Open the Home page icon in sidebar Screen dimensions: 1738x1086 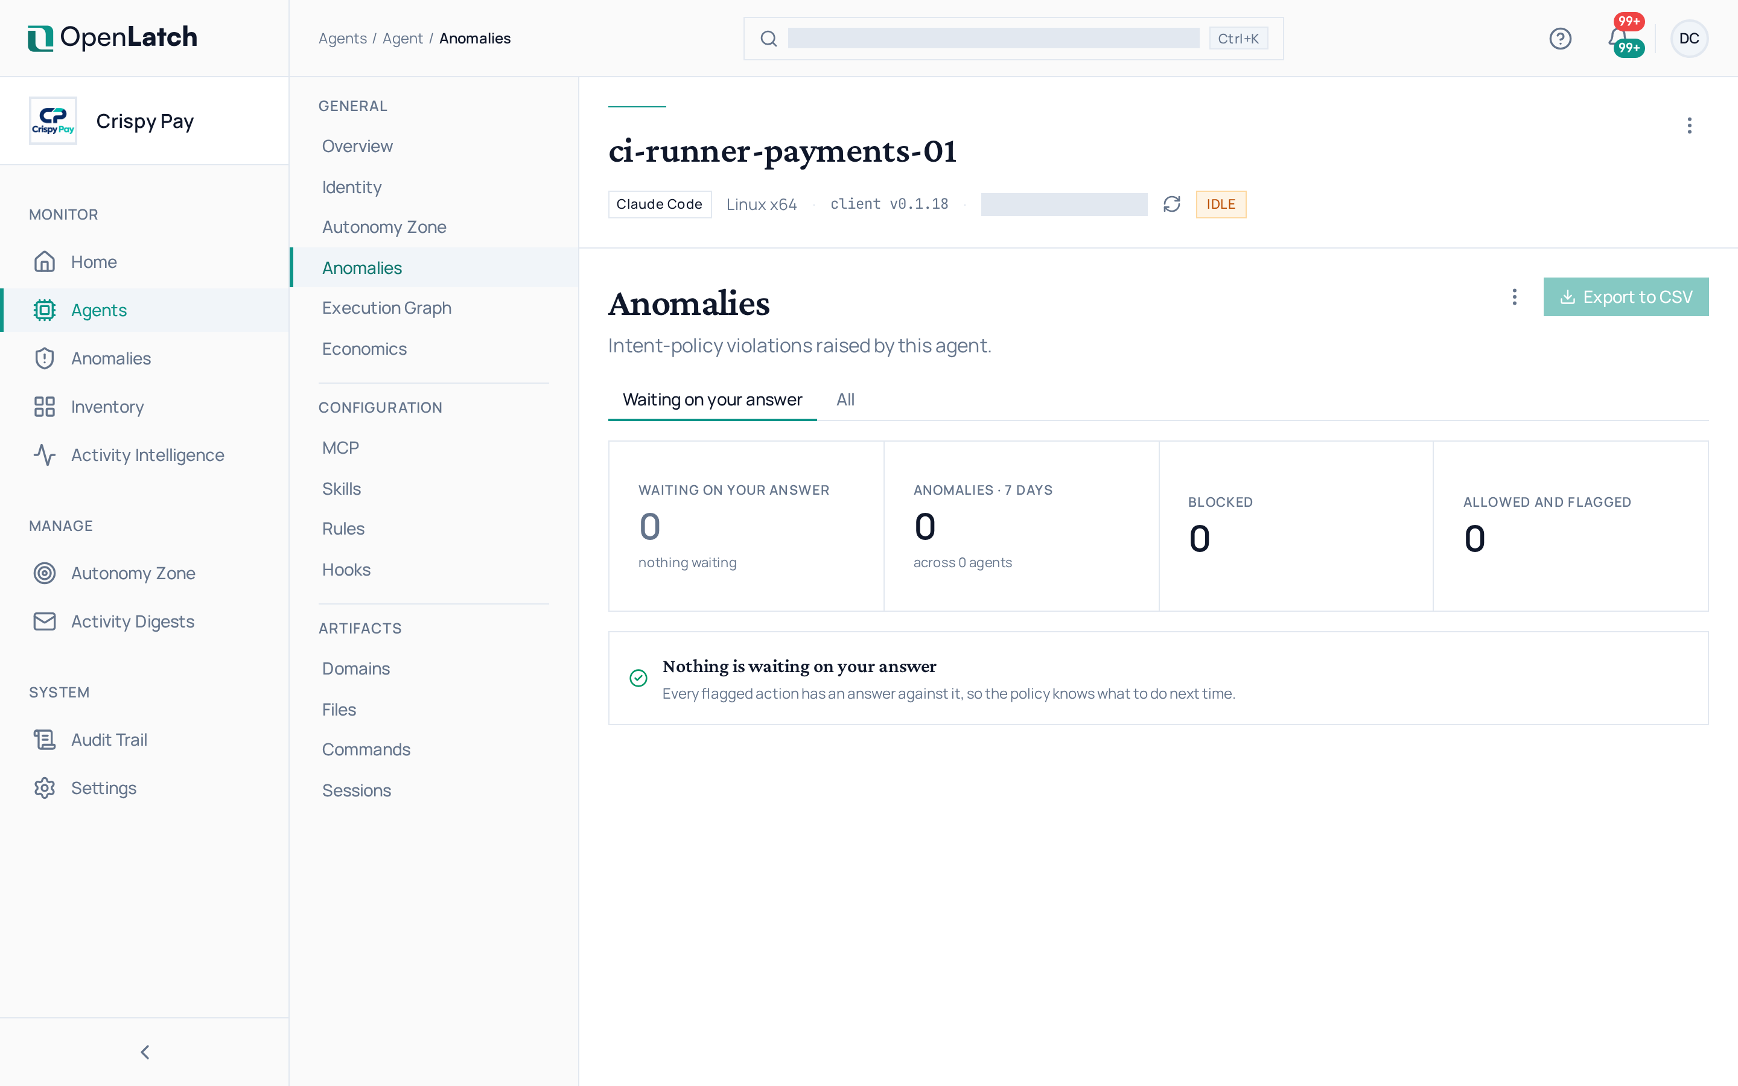(x=45, y=261)
